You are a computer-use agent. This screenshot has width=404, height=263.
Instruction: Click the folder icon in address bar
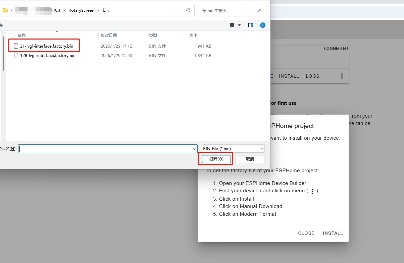(x=5, y=10)
